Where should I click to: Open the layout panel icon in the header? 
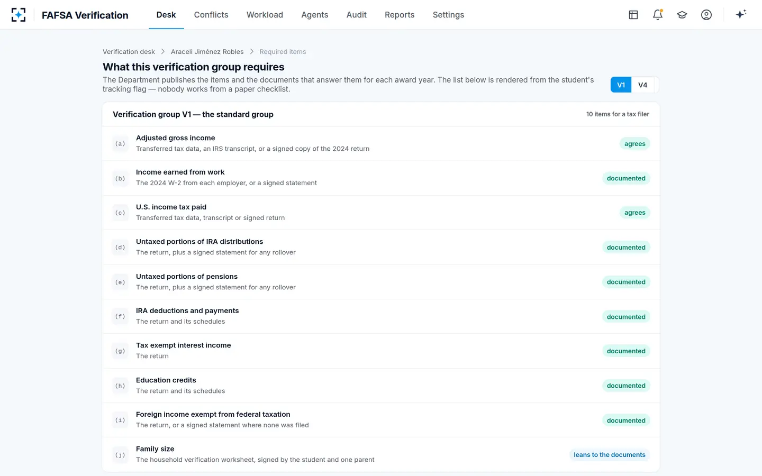[x=633, y=15]
